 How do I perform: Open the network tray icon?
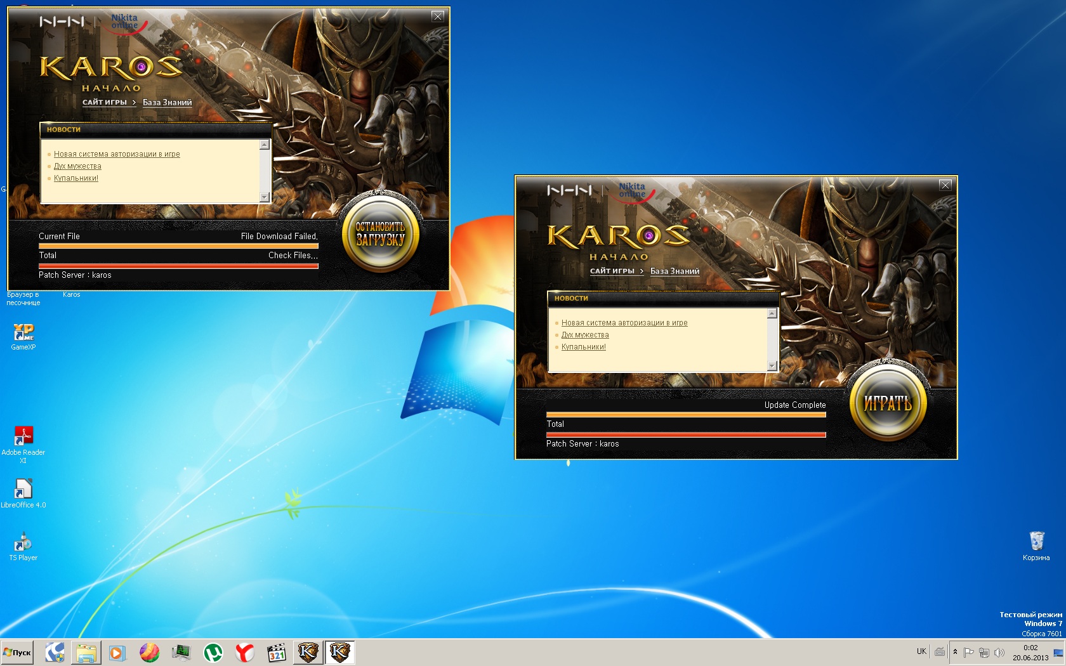coord(984,652)
